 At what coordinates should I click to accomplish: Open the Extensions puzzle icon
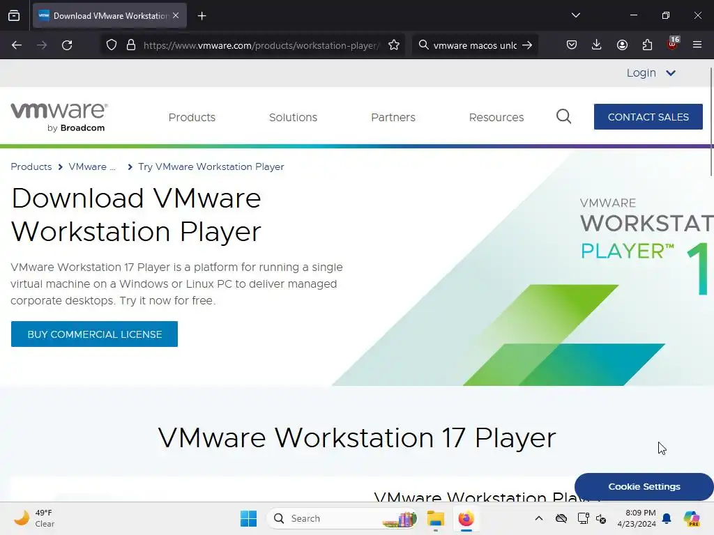[647, 45]
